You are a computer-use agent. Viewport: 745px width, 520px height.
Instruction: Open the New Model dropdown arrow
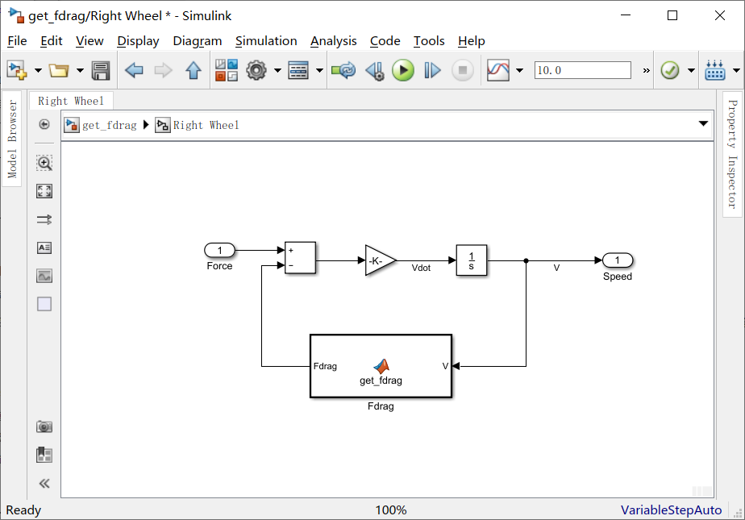point(38,71)
